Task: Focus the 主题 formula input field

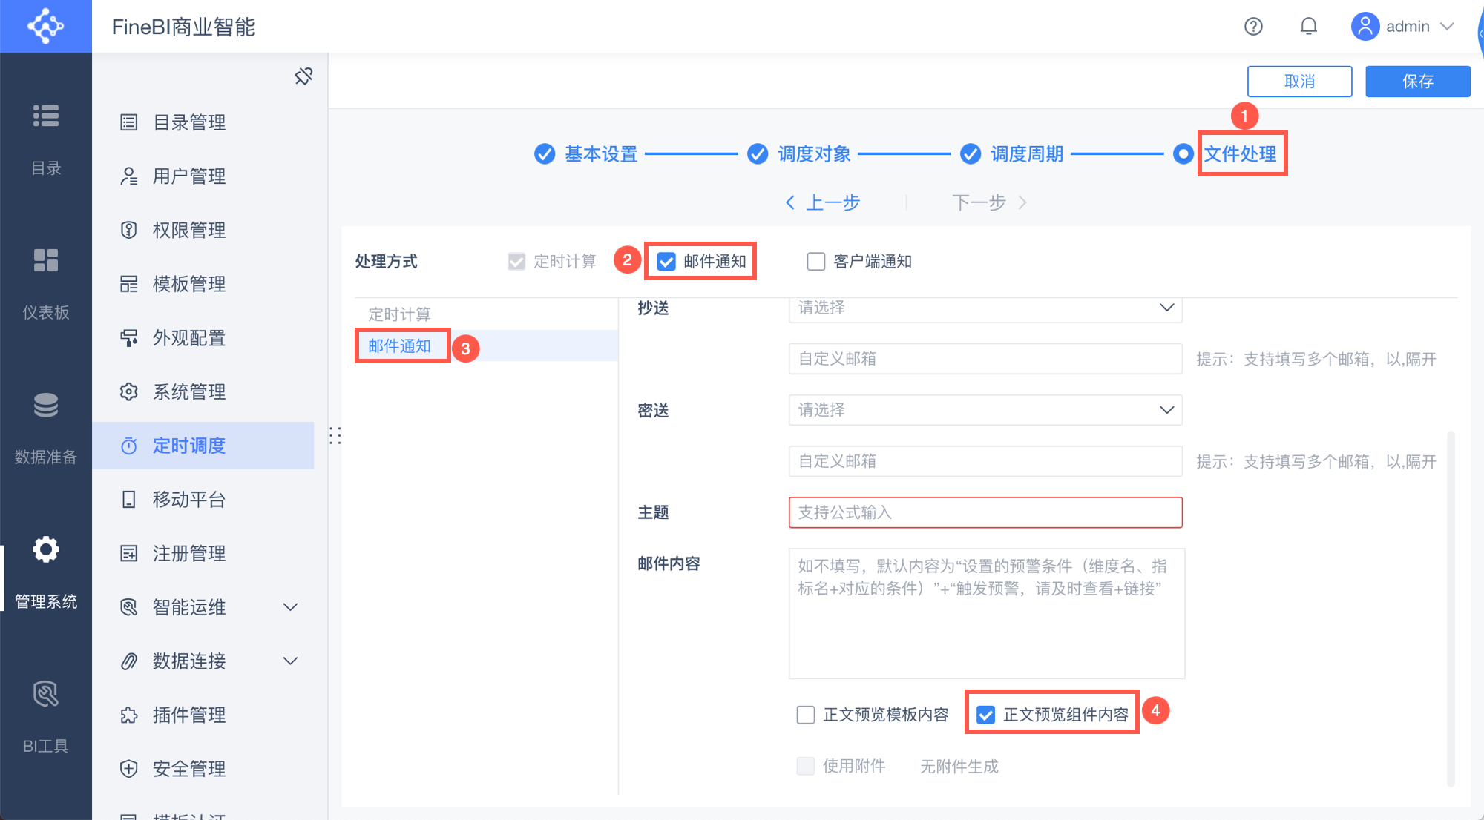Action: [x=985, y=512]
